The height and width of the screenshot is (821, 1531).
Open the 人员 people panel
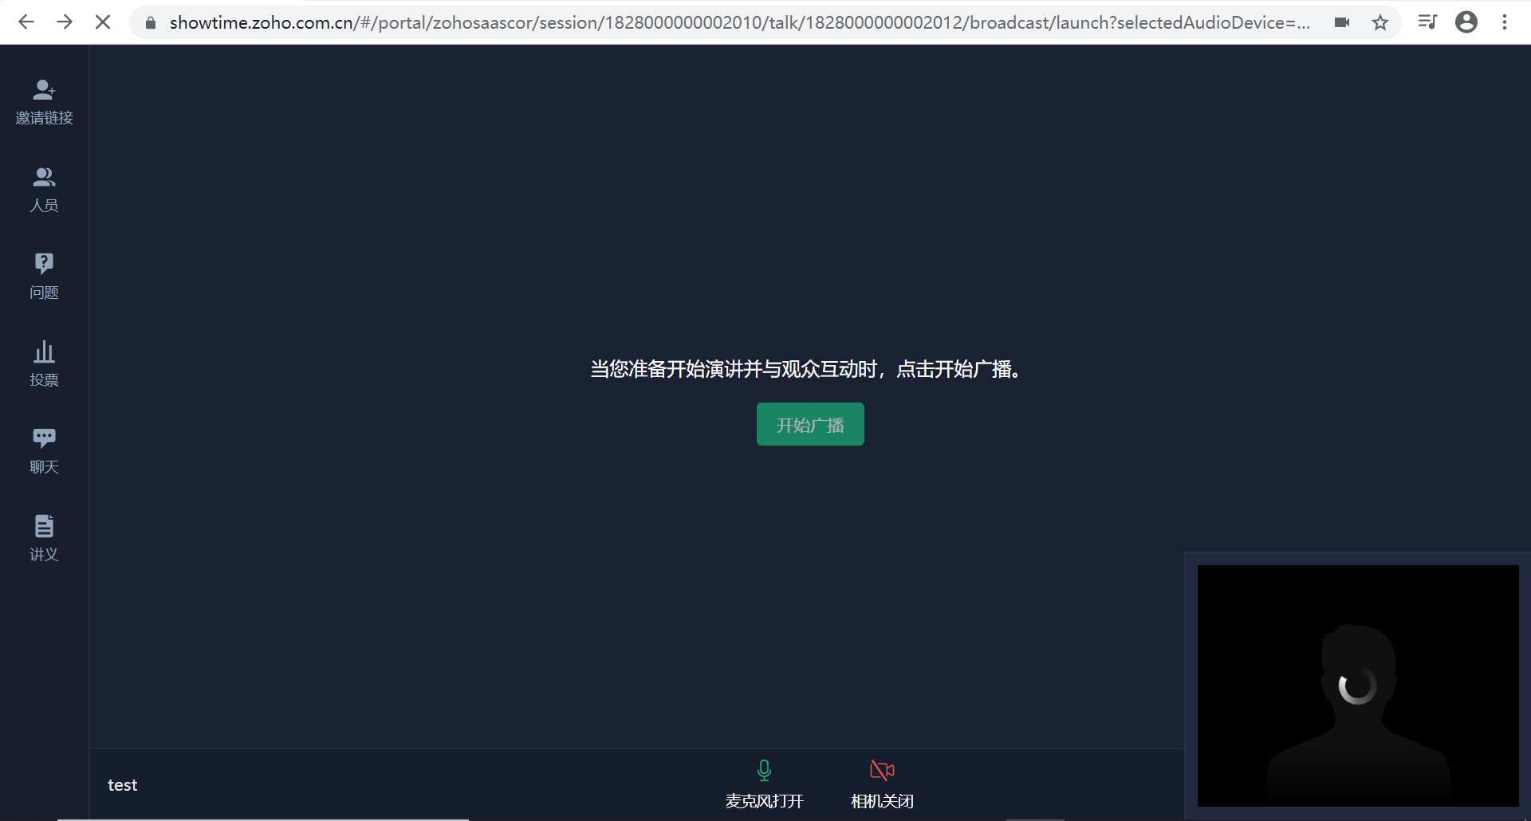pyautogui.click(x=44, y=191)
